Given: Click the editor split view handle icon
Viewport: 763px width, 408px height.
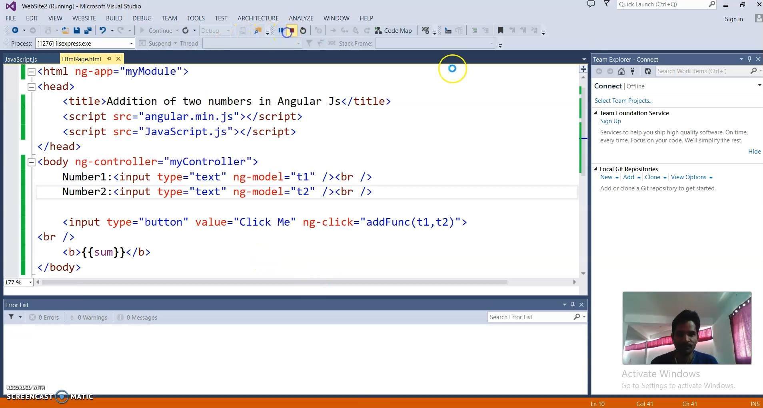Looking at the screenshot, I should pos(583,69).
